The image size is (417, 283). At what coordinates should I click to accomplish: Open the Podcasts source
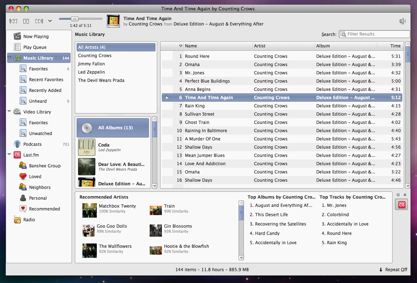coord(39,144)
